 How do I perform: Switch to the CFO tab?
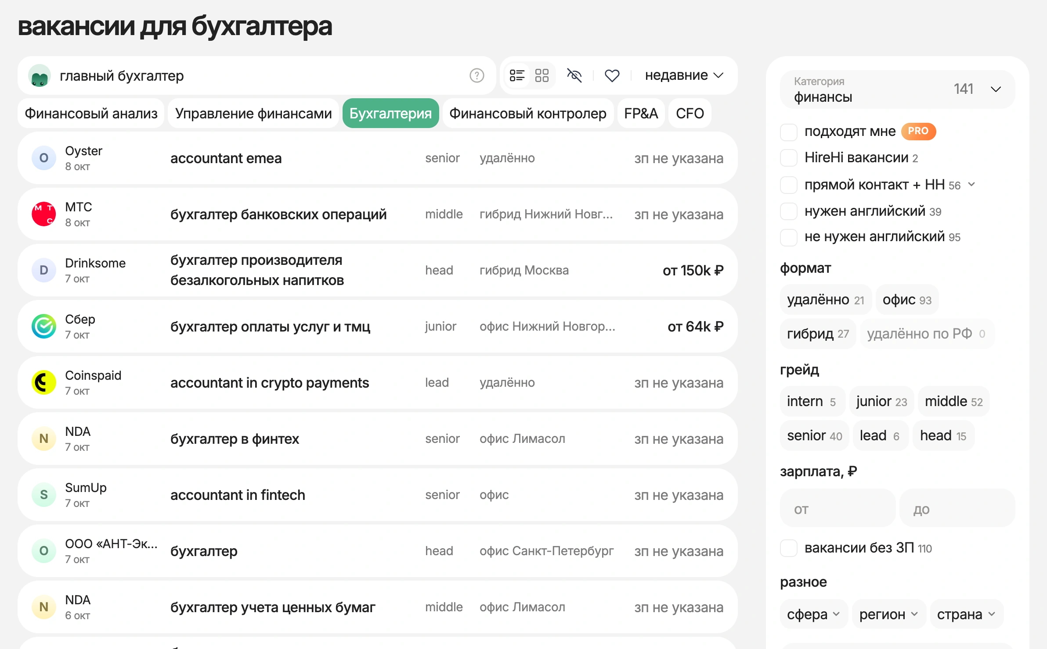coord(690,113)
